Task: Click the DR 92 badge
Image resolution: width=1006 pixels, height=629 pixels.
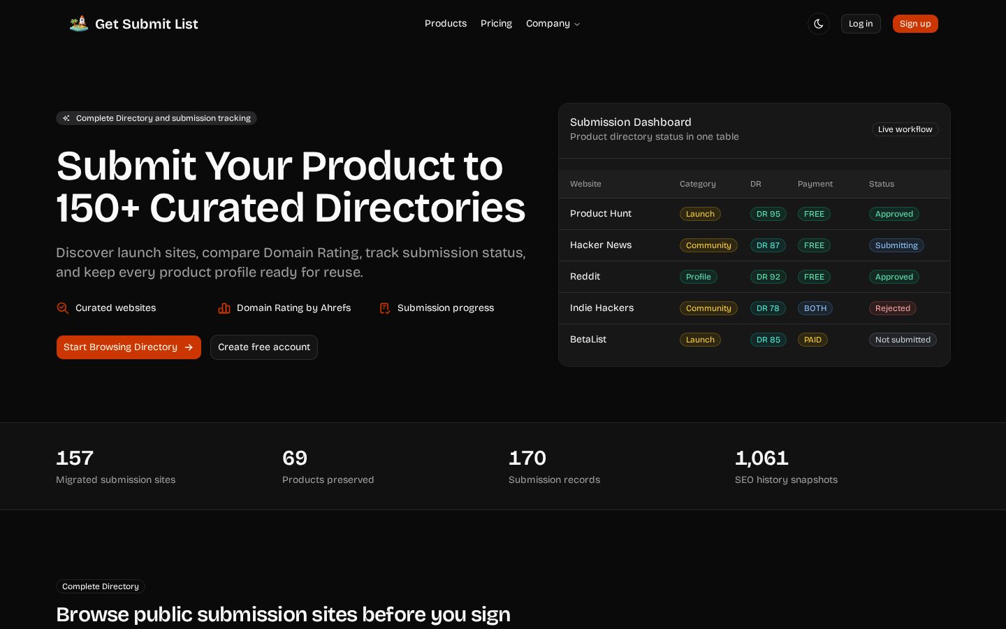Action: tap(768, 277)
